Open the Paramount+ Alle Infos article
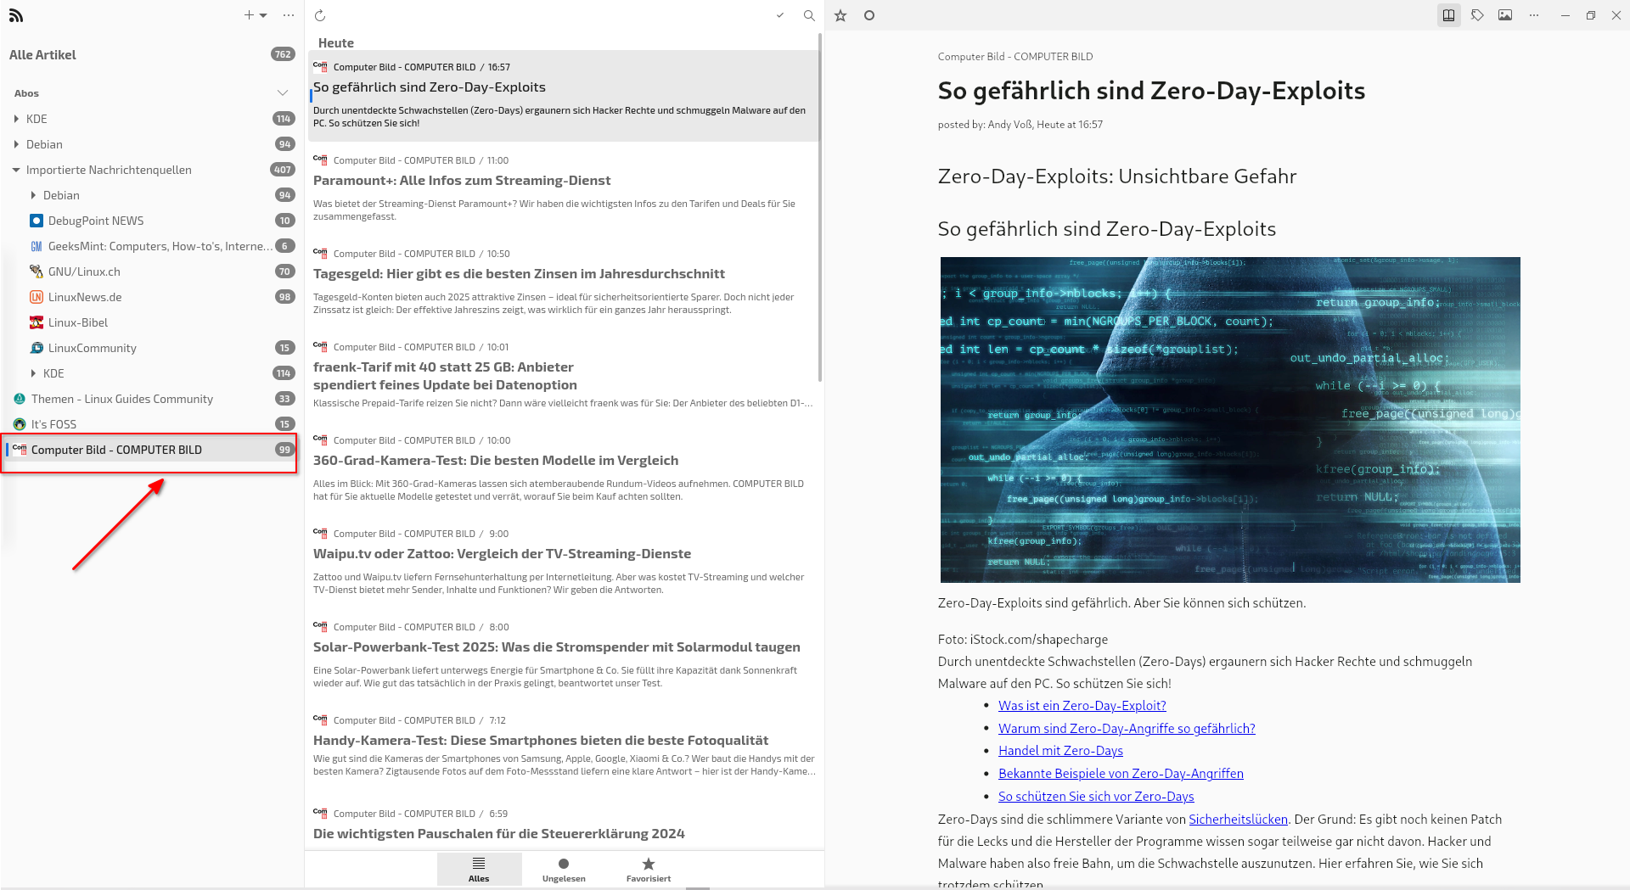The width and height of the screenshot is (1630, 890). 564,188
